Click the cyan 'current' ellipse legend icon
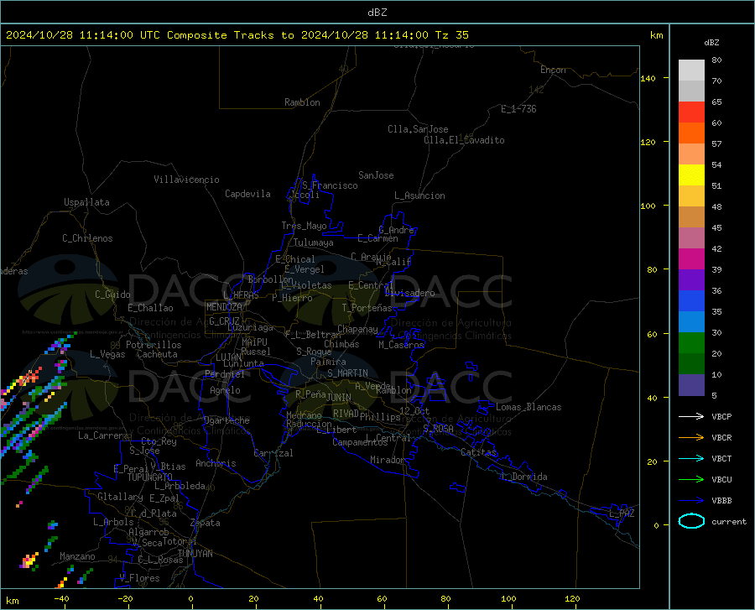This screenshot has width=755, height=610. click(691, 521)
